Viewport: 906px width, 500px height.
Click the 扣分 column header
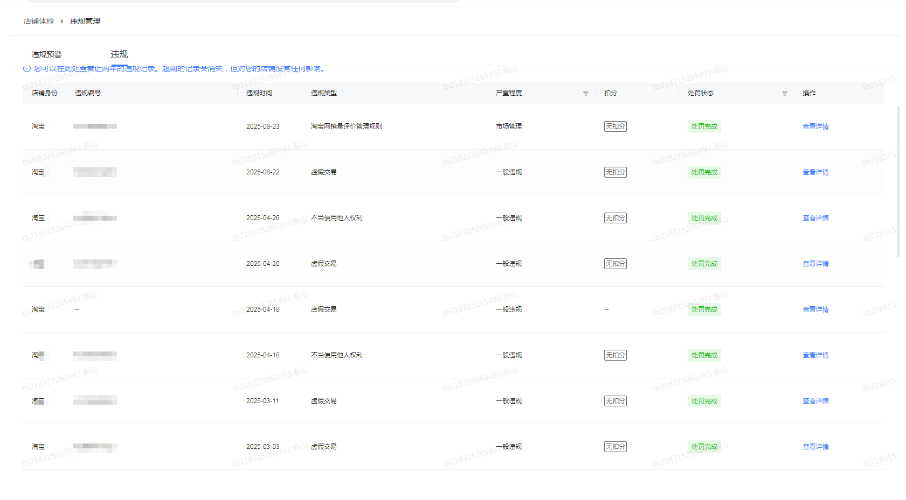coord(611,93)
